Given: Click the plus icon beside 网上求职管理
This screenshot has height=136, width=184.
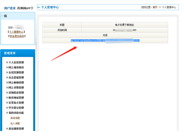Looking at the screenshot, I should pyautogui.click(x=7, y=88).
